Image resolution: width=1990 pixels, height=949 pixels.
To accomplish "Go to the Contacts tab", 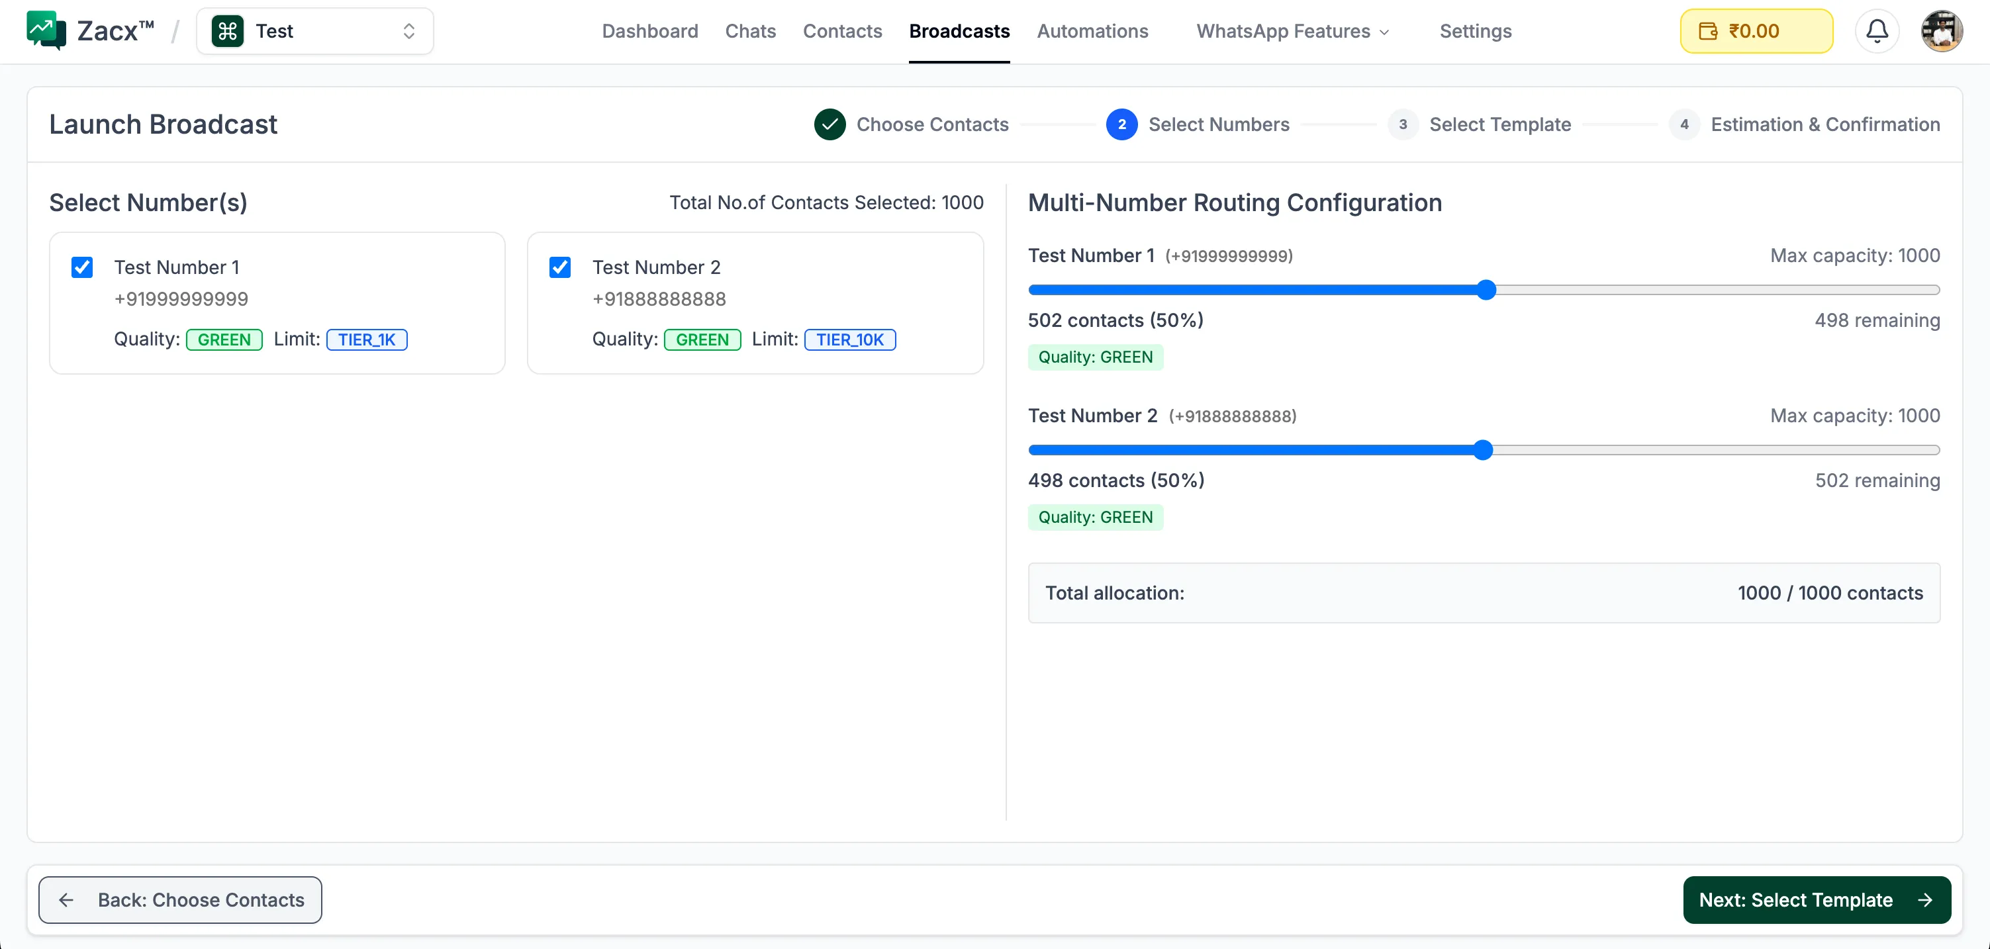I will pos(842,31).
